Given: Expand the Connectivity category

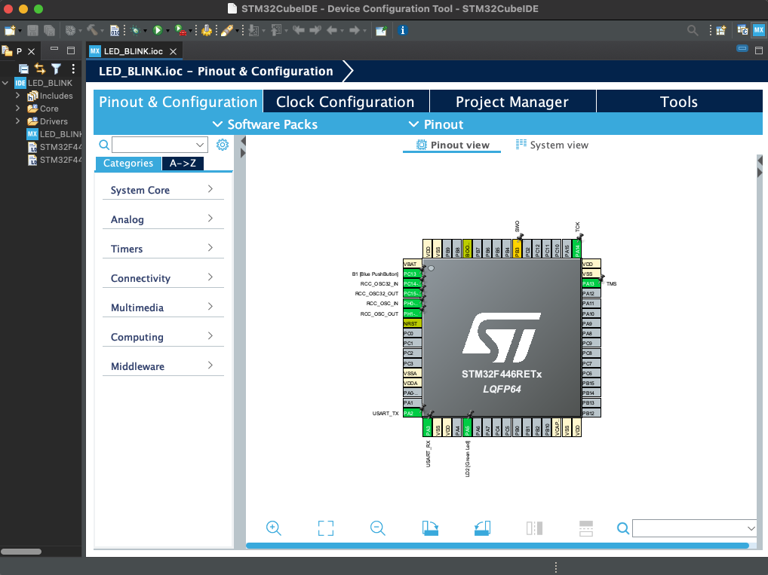Looking at the screenshot, I should click(163, 278).
